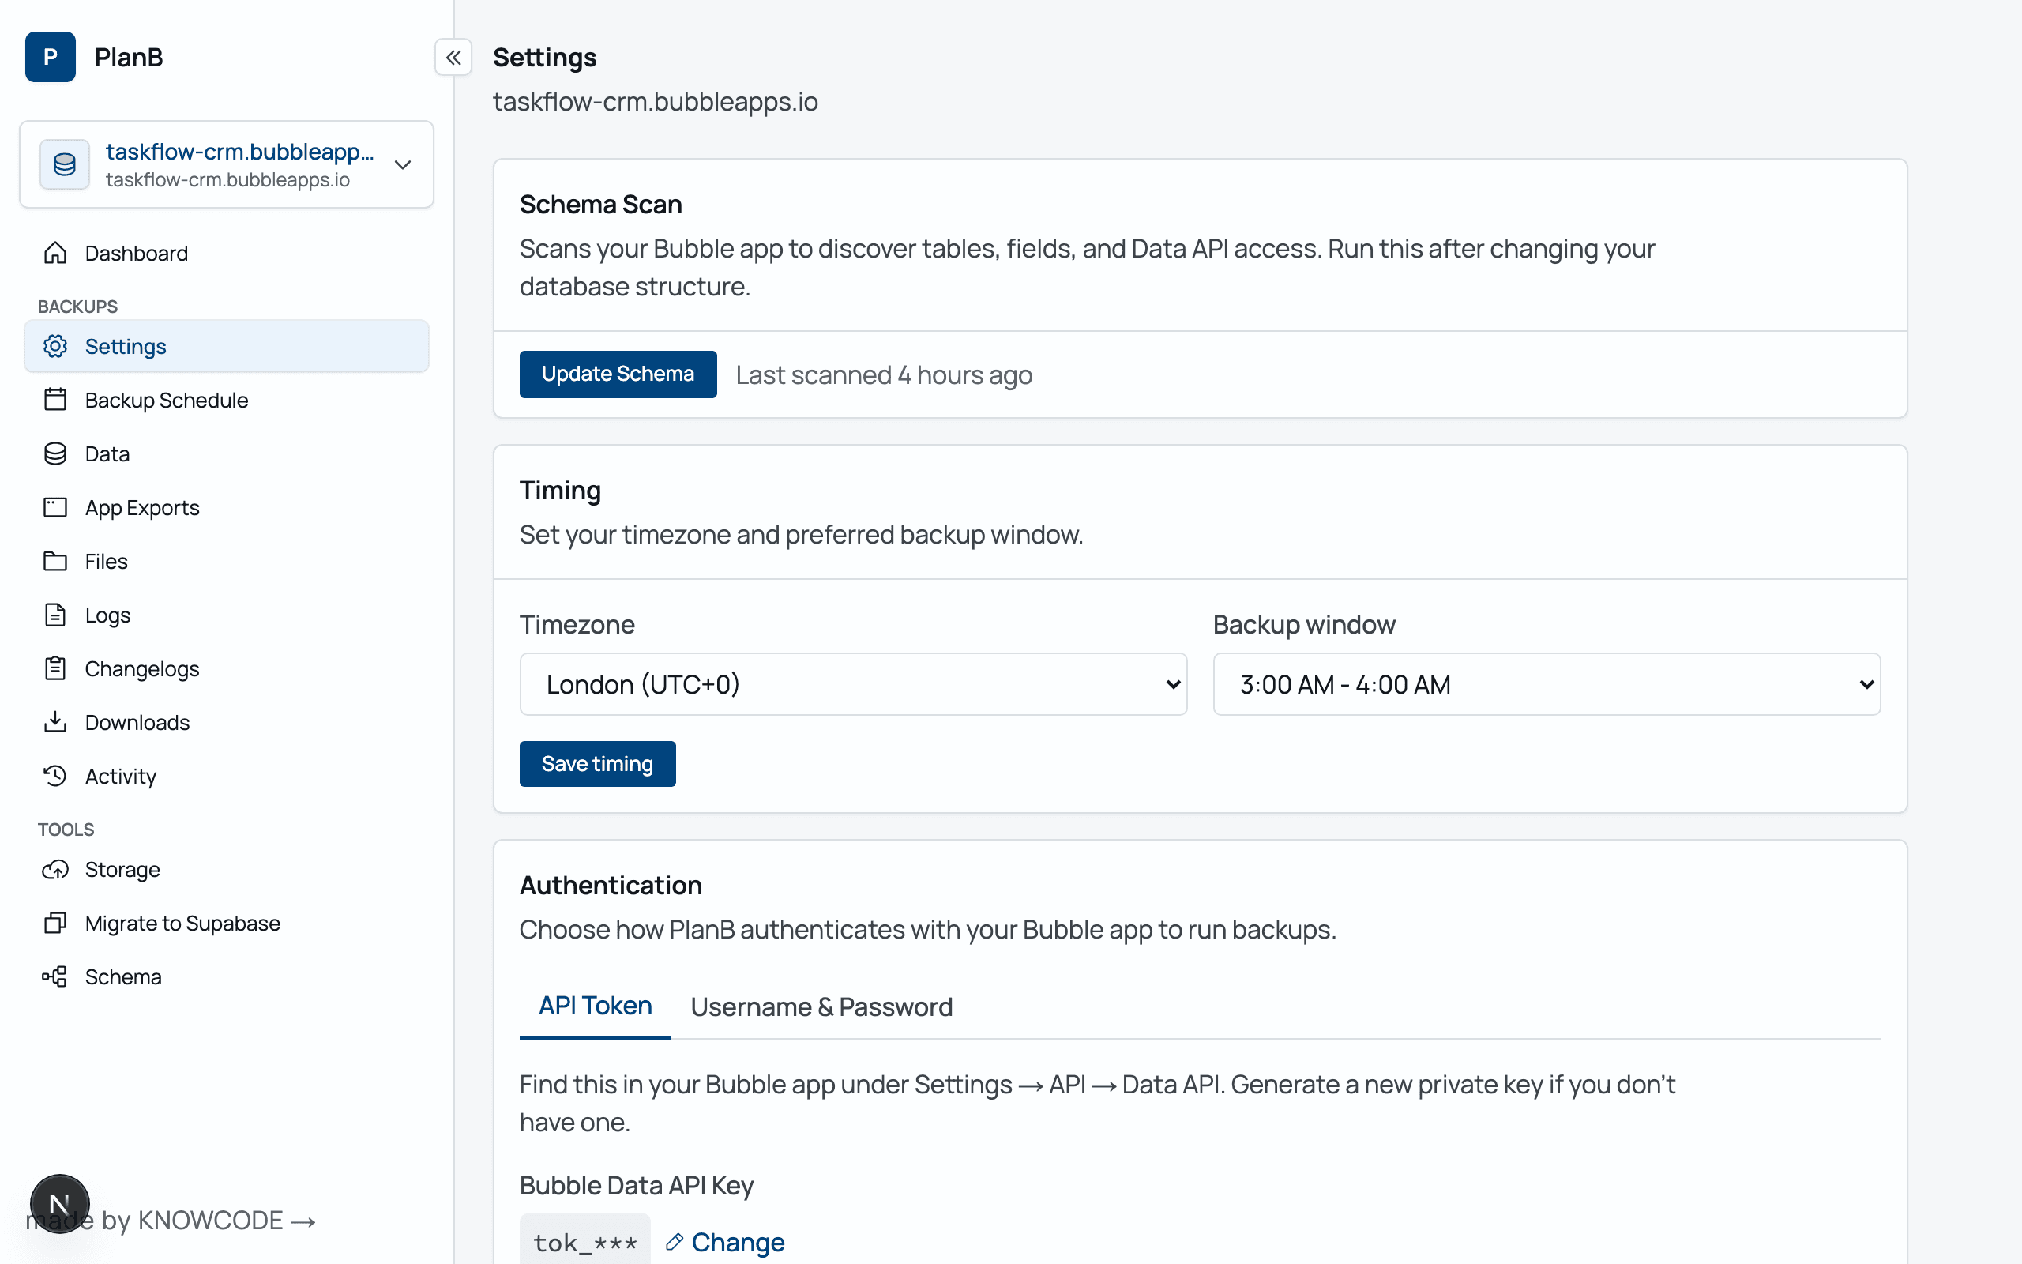Click the Save timing button
Viewport: 2022px width, 1264px height.
(597, 763)
